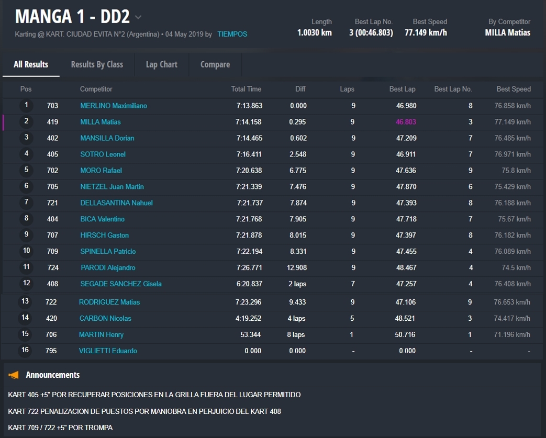This screenshot has height=438, width=546.
Task: Switch to Results By Class tab
Action: click(x=97, y=64)
